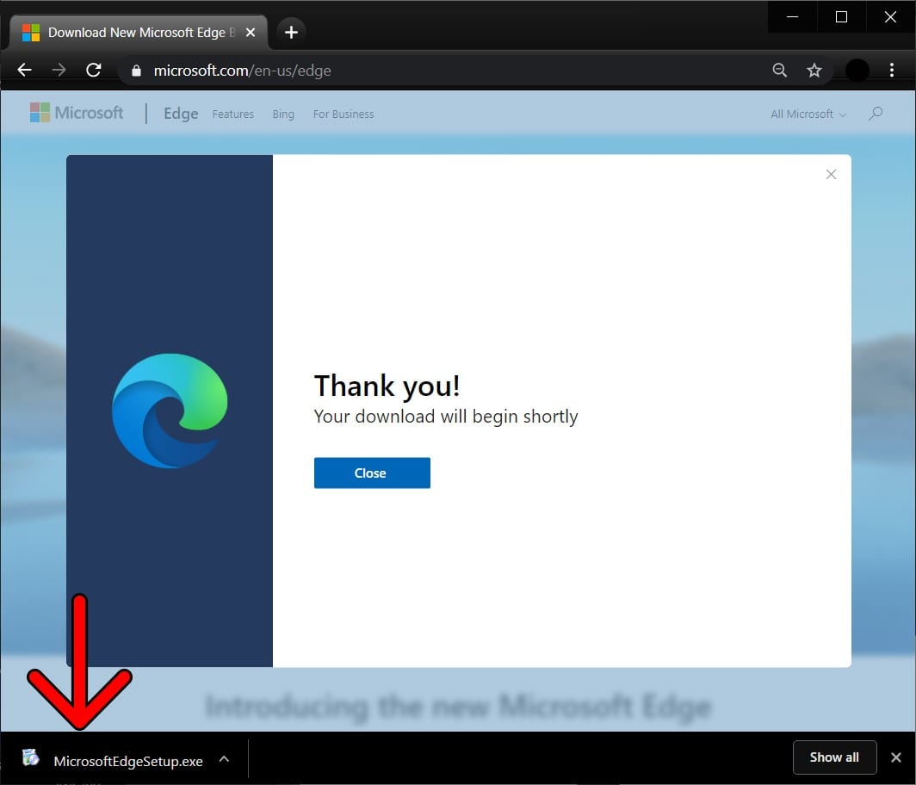
Task: Open the zoom magnifier icon in the address bar
Action: click(779, 71)
